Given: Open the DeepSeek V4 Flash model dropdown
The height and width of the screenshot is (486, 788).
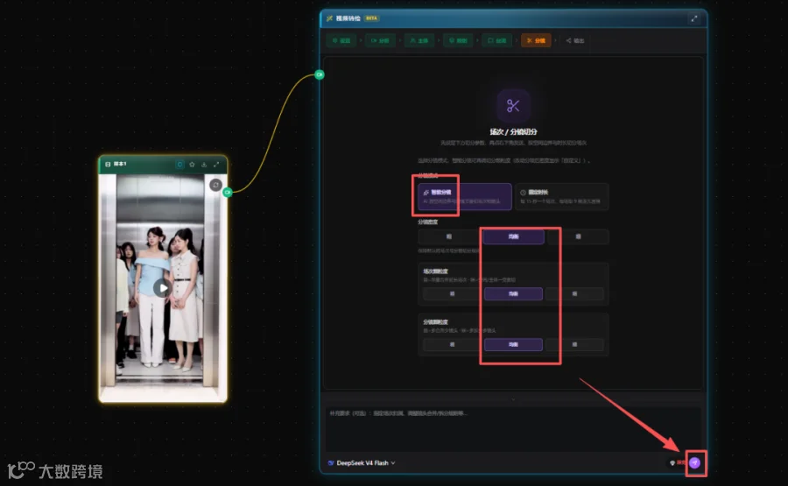Looking at the screenshot, I should 362,463.
